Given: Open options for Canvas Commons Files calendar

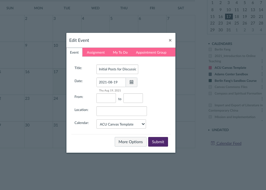Looking at the screenshot, I should click(262, 87).
